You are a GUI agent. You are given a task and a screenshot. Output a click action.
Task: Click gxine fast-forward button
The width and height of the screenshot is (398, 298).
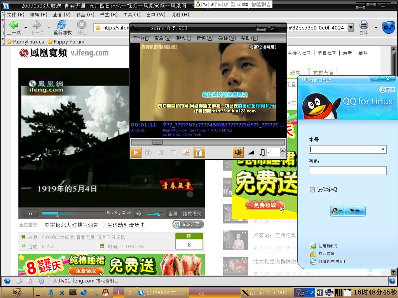[148, 152]
